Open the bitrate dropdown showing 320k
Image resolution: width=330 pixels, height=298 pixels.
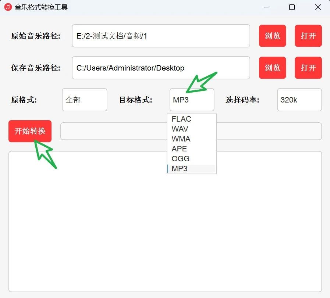(299, 100)
